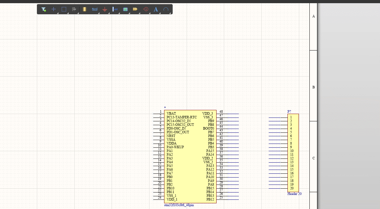380x209 pixels.
Task: Place a GND power port symbol
Action: (105, 9)
